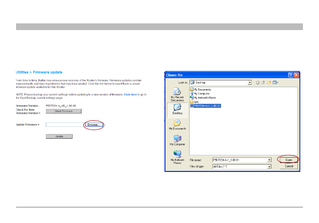Open the View Menu icon in dialog toolbar

(x=276, y=82)
